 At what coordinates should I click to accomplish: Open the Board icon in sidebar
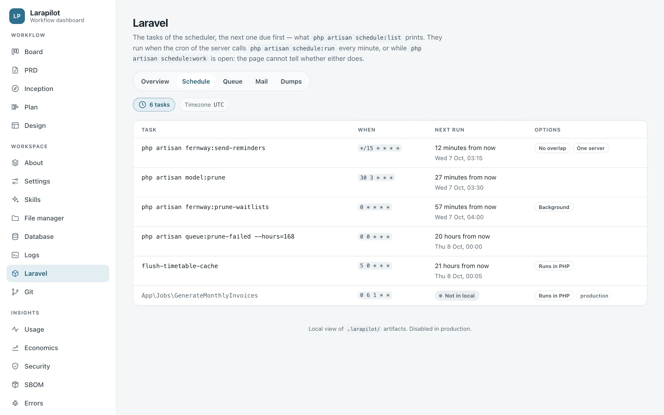click(15, 52)
